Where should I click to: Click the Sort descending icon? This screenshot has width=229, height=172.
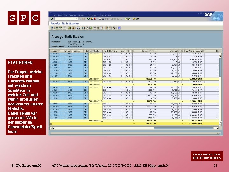point(61,28)
